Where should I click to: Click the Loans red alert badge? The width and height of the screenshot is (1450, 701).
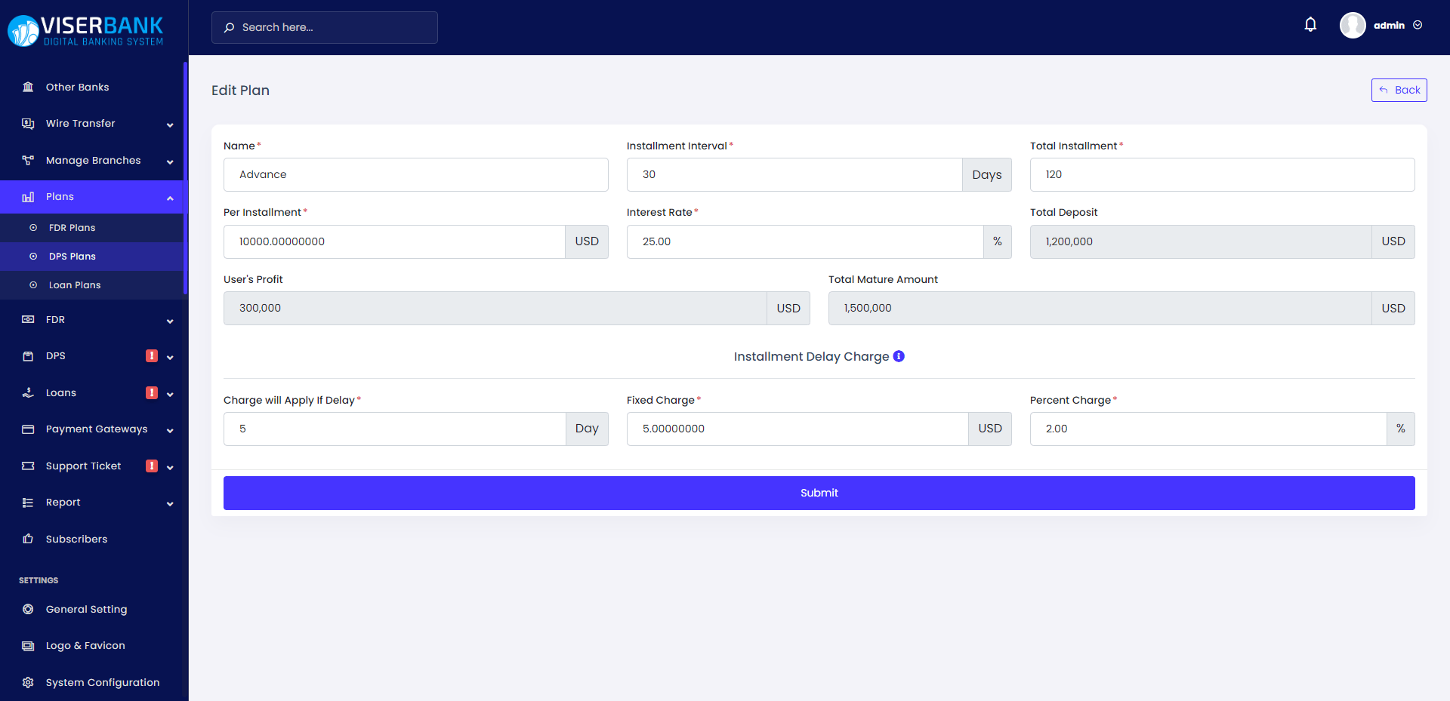(152, 392)
